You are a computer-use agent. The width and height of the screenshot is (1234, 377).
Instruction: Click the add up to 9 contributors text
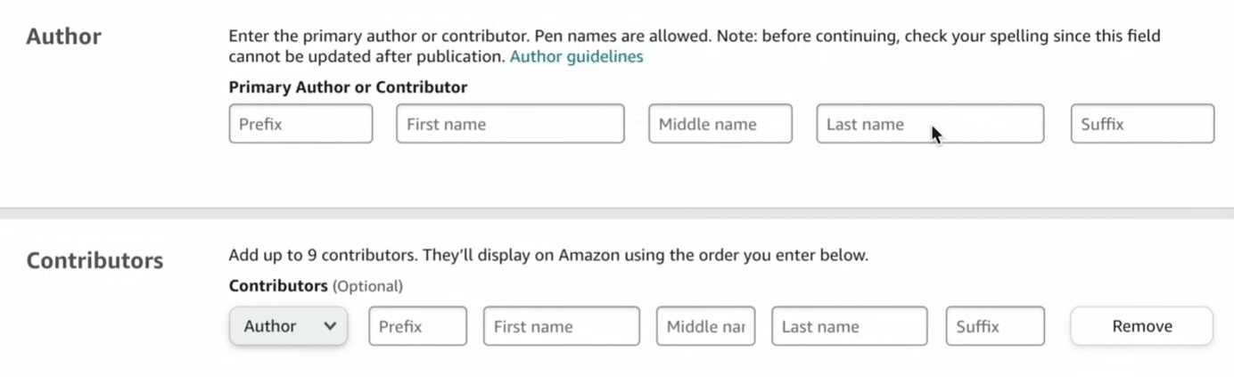point(547,256)
